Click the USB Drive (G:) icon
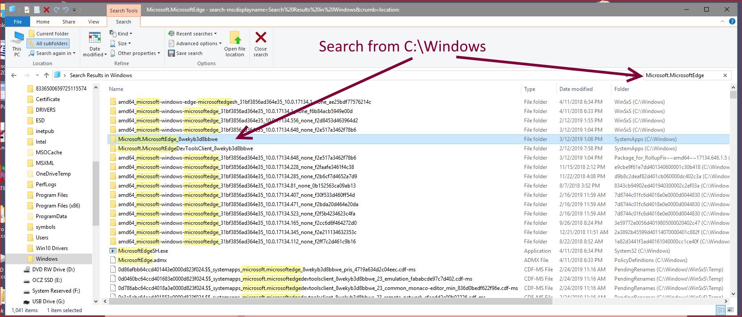The height and width of the screenshot is (317, 742). tap(27, 301)
